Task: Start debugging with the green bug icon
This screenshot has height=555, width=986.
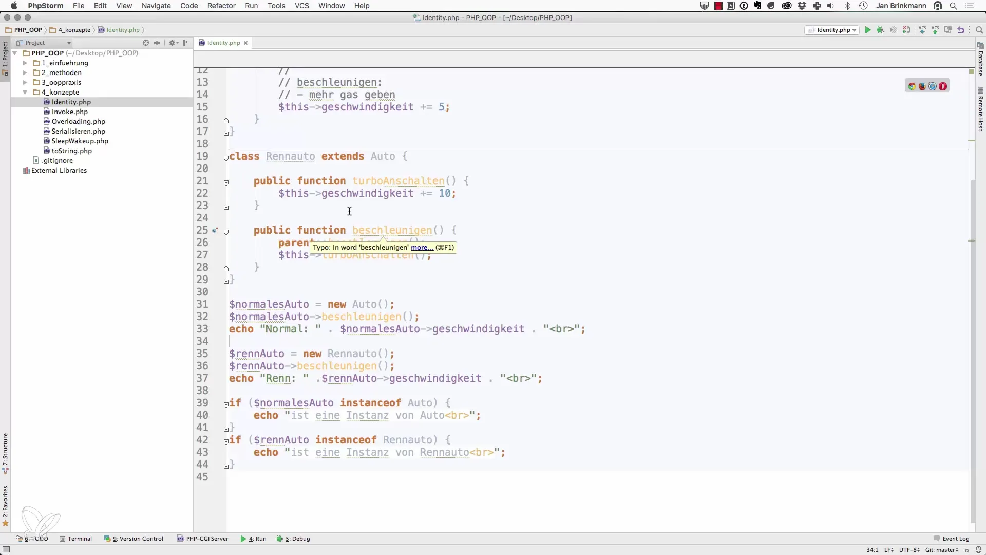Action: tap(881, 30)
